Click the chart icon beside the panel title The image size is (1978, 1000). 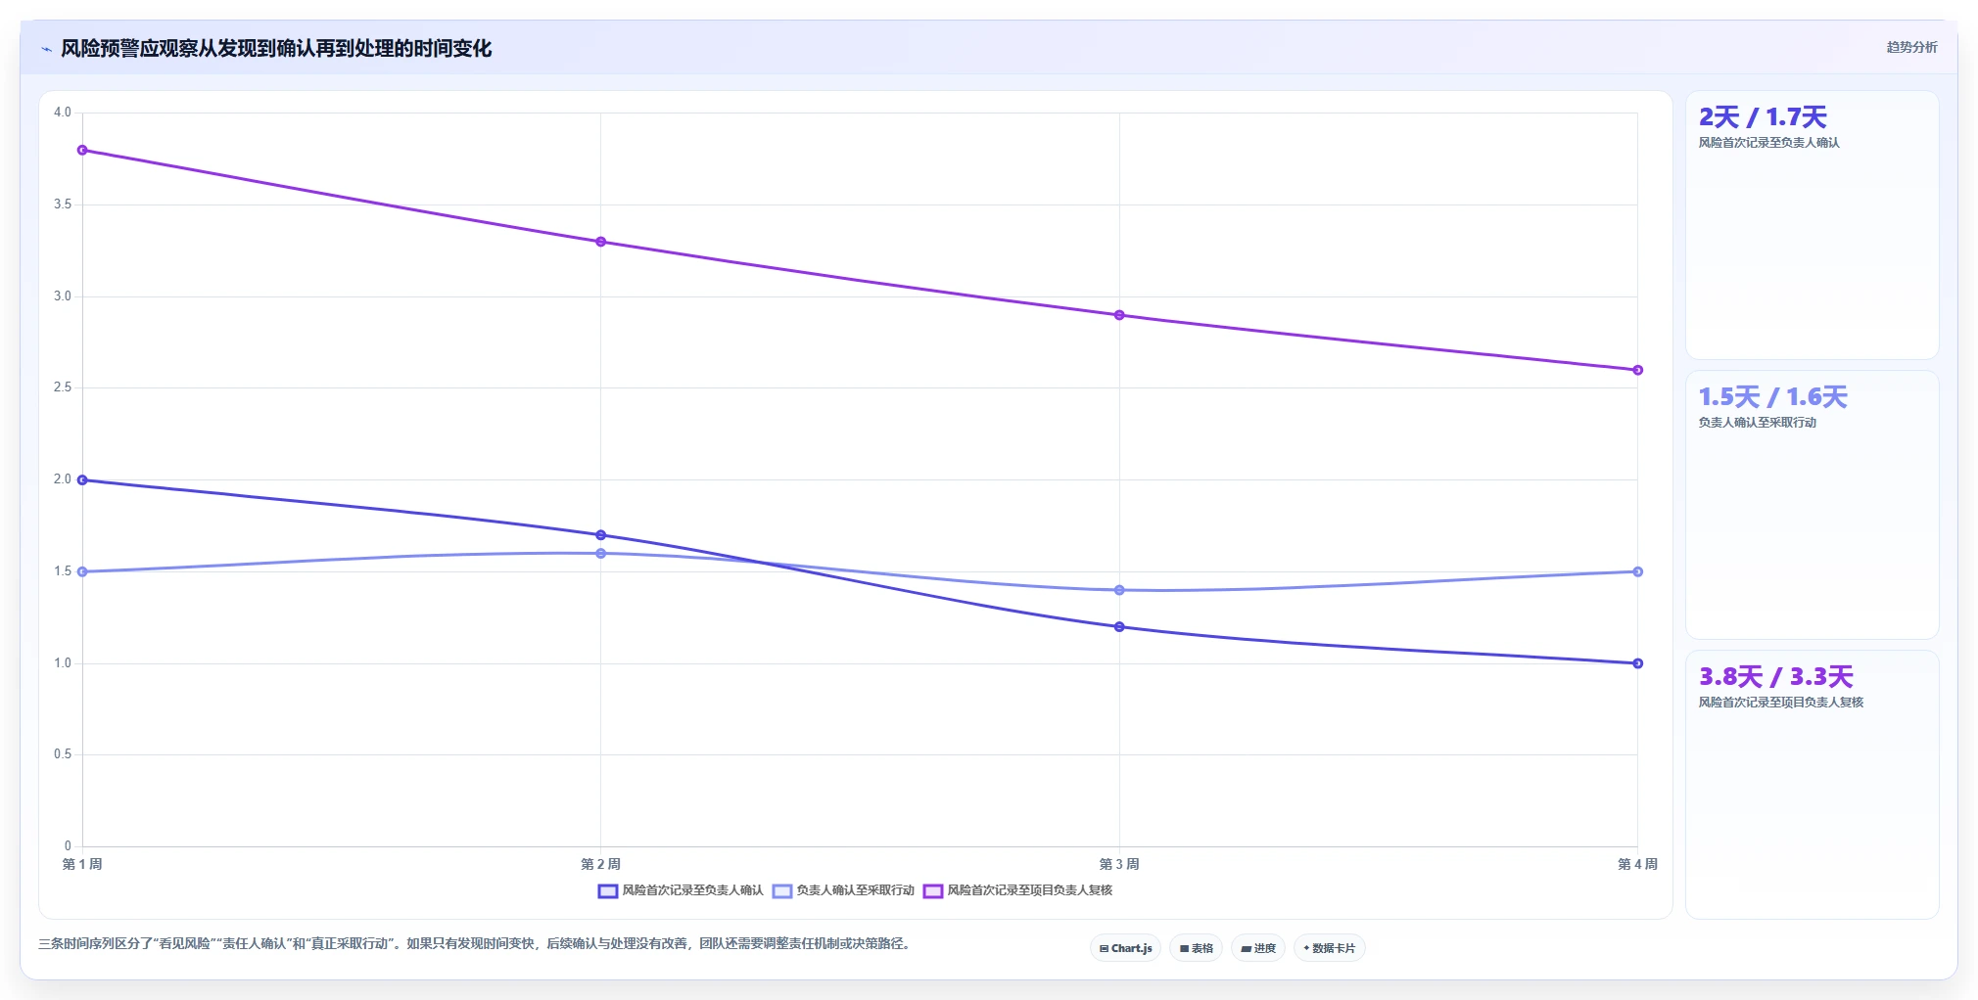[46, 49]
